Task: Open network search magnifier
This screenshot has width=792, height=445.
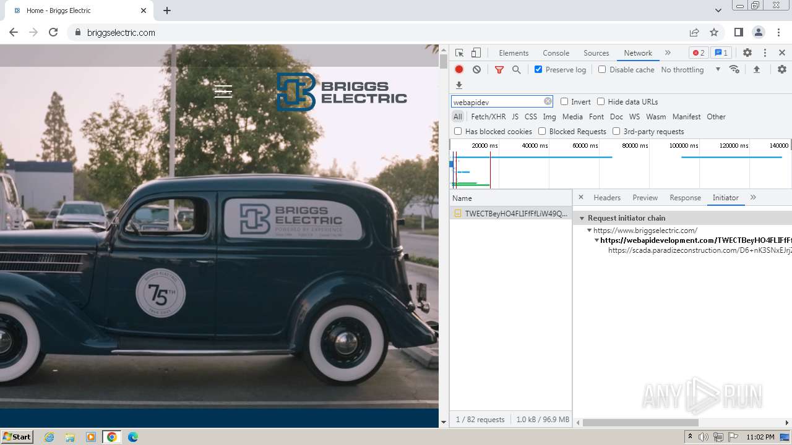Action: click(517, 69)
